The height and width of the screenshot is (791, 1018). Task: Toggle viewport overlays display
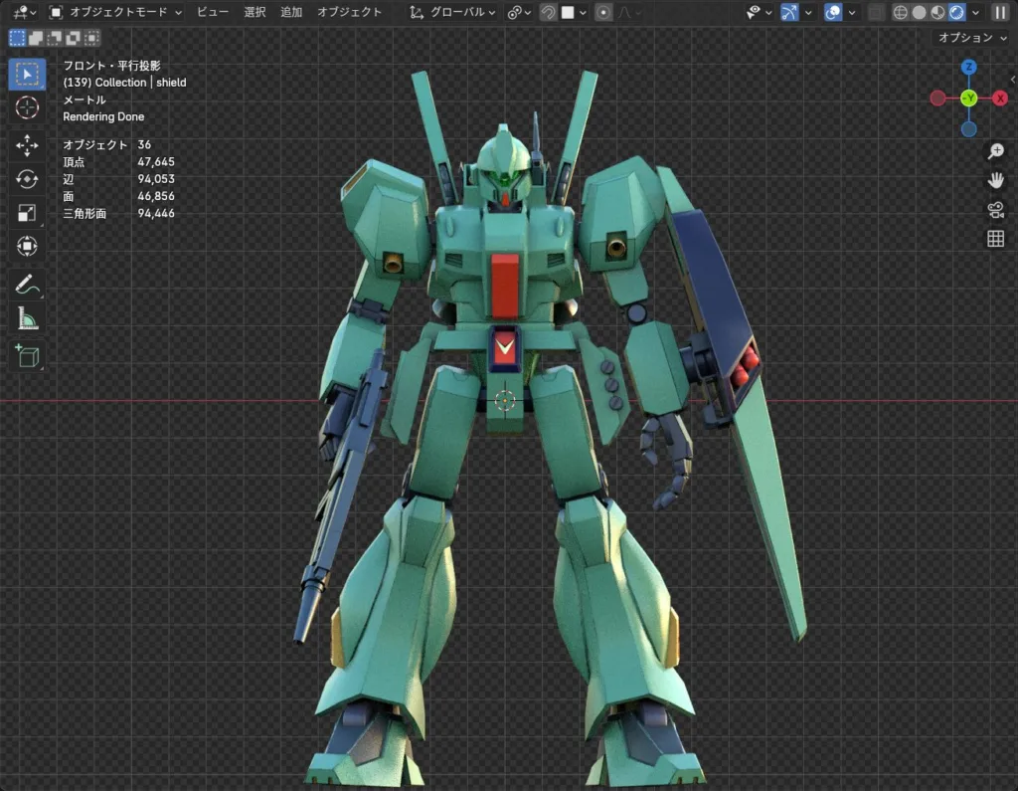click(x=833, y=12)
